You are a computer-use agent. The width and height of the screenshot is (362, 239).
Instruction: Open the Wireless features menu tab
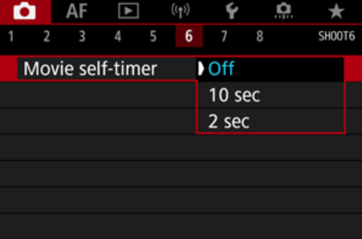pyautogui.click(x=180, y=11)
